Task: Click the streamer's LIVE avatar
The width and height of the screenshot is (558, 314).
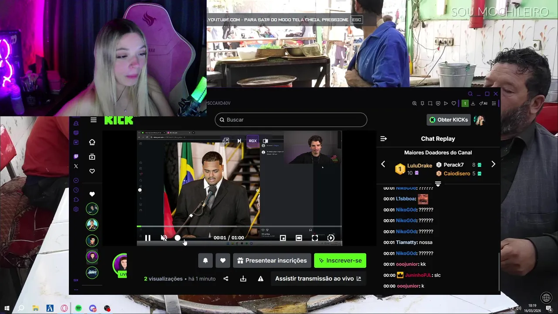Action: tap(121, 265)
